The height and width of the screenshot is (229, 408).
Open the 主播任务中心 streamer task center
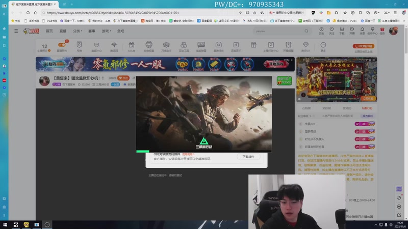[271, 47]
